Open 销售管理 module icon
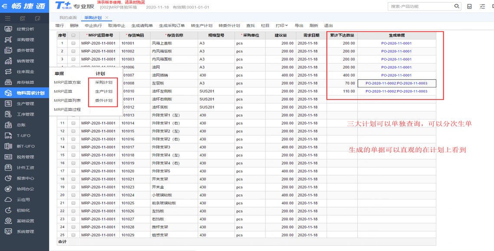This screenshot has height=251, width=494. pyautogui.click(x=9, y=61)
